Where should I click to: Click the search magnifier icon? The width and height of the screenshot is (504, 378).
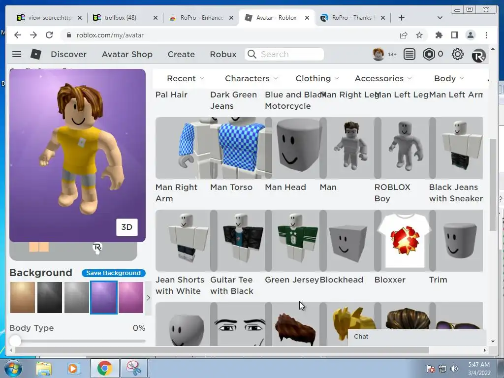(252, 54)
